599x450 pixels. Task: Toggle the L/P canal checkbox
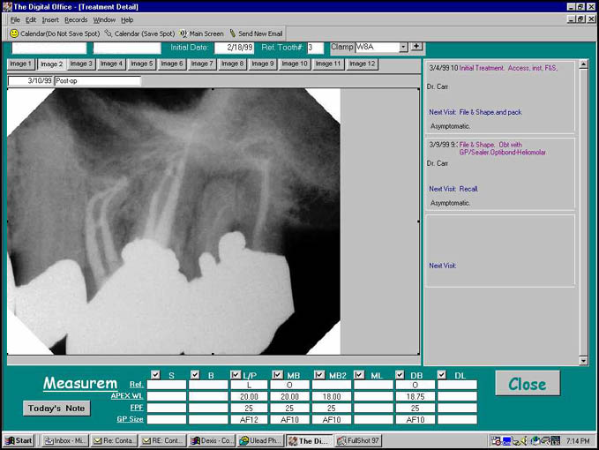(x=236, y=375)
